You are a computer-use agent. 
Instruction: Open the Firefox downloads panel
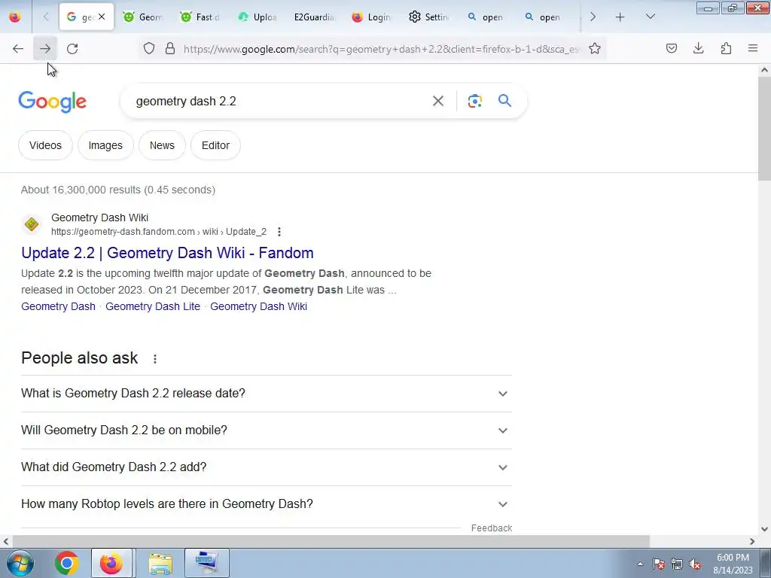pos(699,49)
